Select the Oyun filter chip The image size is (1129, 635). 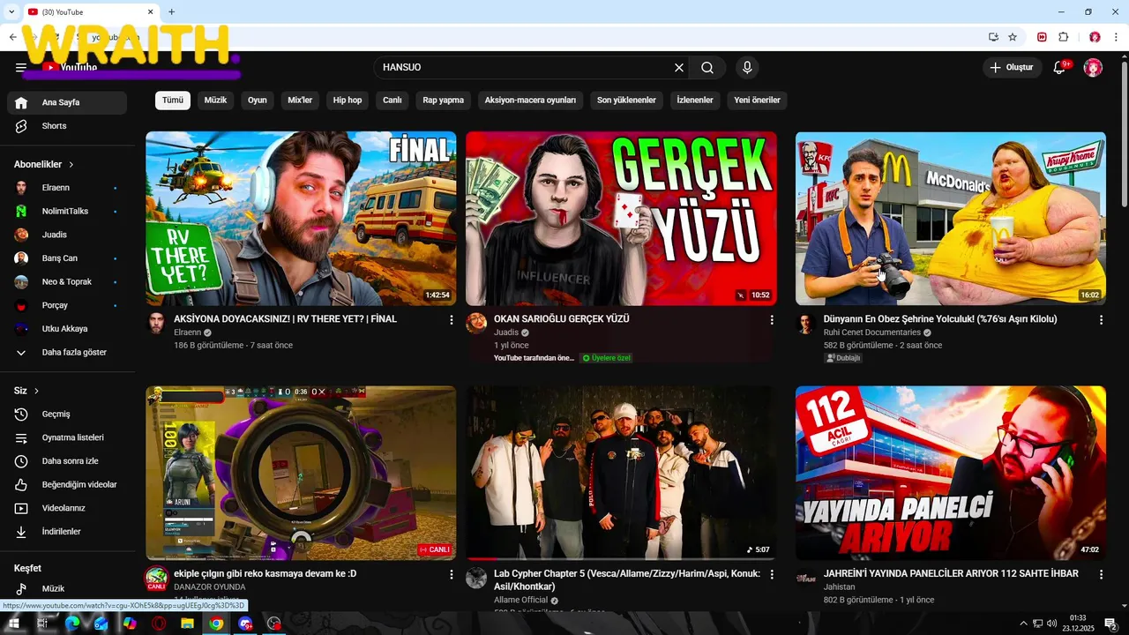pos(258,101)
